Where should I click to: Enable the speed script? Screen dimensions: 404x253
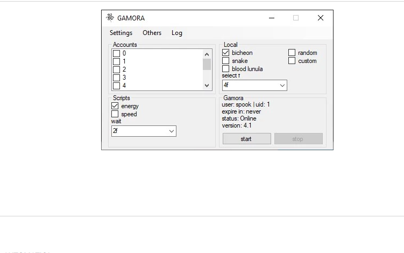coord(115,114)
